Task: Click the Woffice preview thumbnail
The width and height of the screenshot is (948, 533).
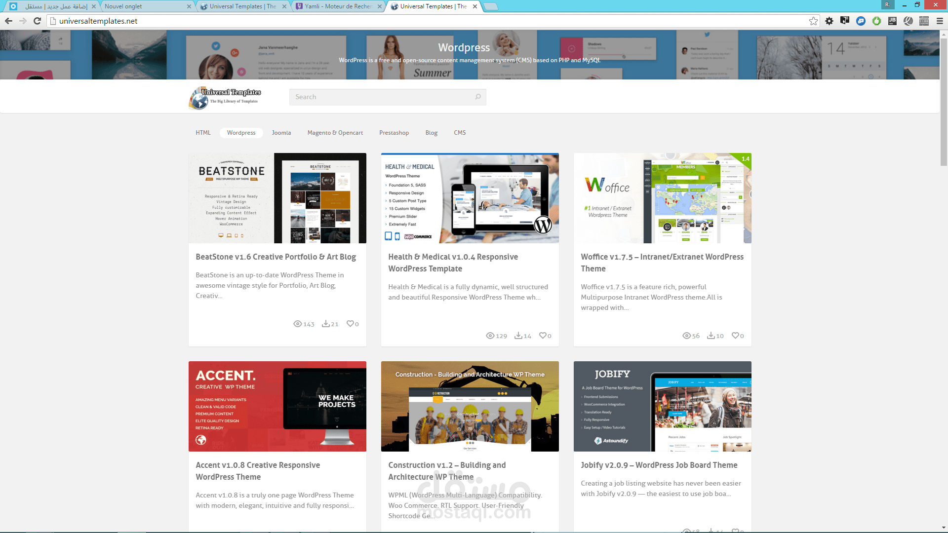Action: pyautogui.click(x=663, y=198)
